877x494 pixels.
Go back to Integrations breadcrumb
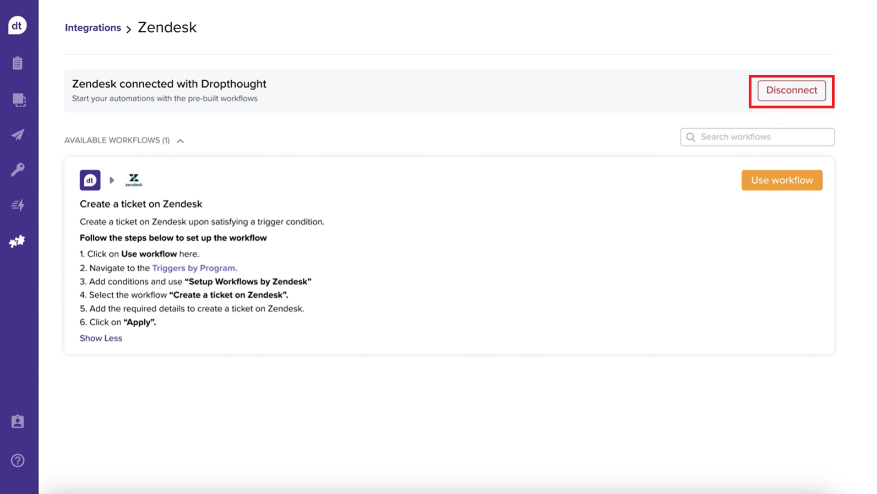click(92, 28)
